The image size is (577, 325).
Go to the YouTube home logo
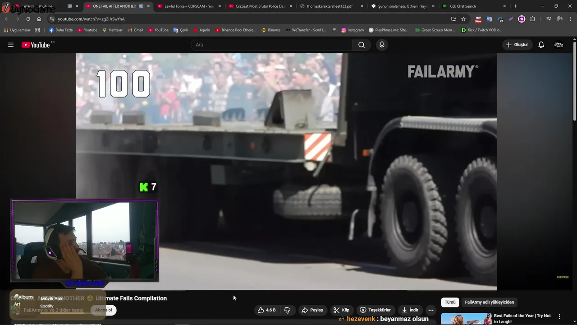tap(36, 45)
